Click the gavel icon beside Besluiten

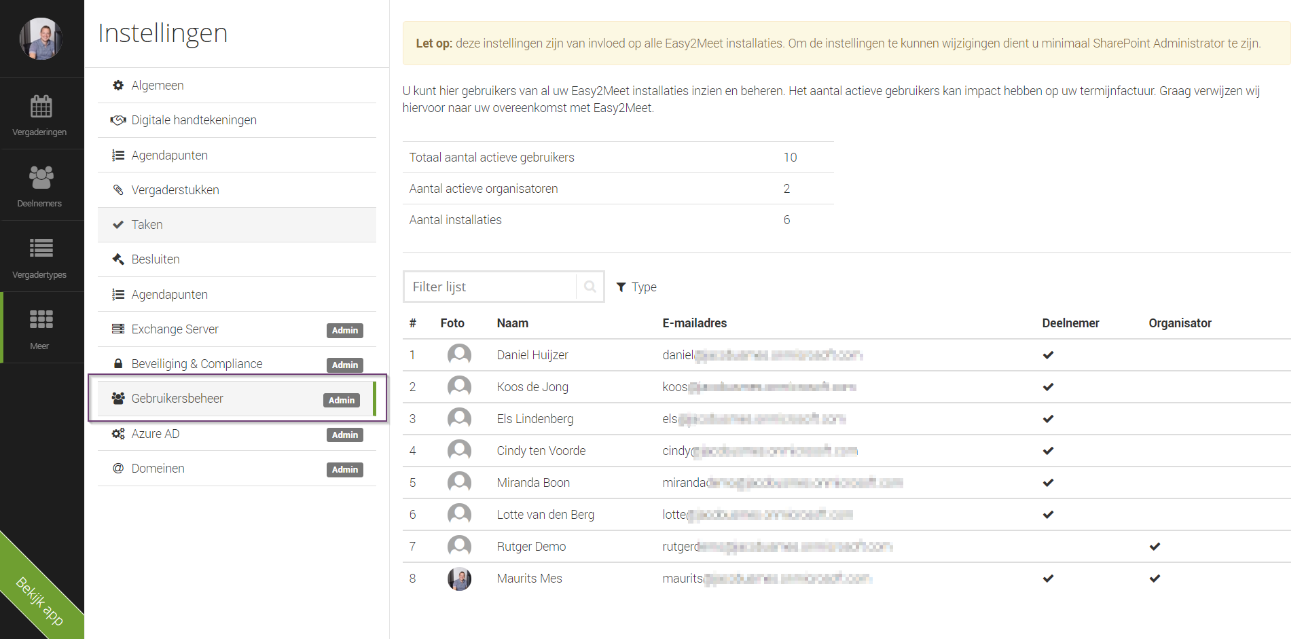(118, 259)
